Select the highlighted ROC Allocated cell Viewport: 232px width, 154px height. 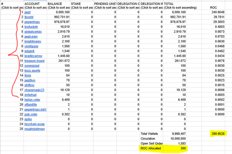[x=151, y=148]
